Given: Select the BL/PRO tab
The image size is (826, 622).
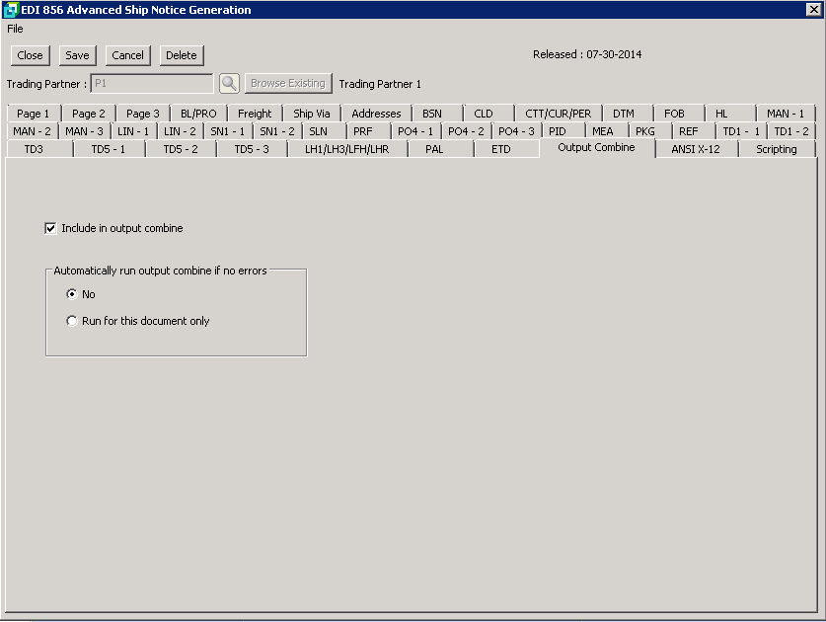Looking at the screenshot, I should click(198, 114).
